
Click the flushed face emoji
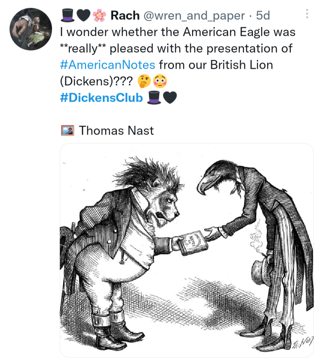159,82
